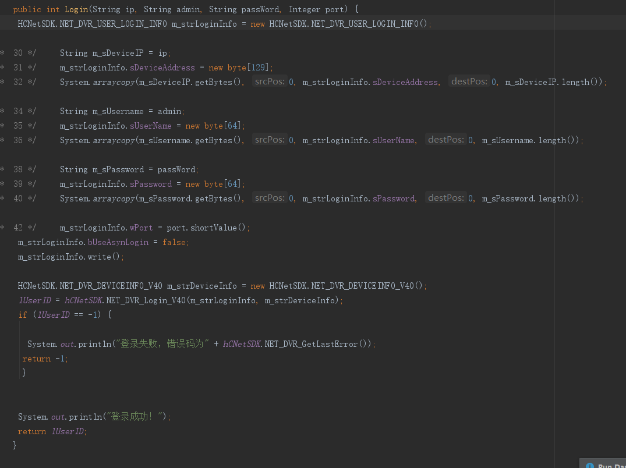Click 'm_sPassword.getBytes()' on line 40
The image size is (626, 468).
click(x=190, y=198)
